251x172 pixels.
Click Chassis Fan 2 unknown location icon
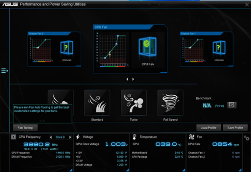coord(66,48)
